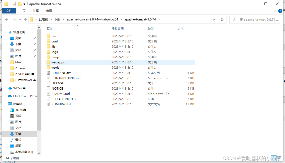Open Explorer help question mark icon

pos(280,11)
